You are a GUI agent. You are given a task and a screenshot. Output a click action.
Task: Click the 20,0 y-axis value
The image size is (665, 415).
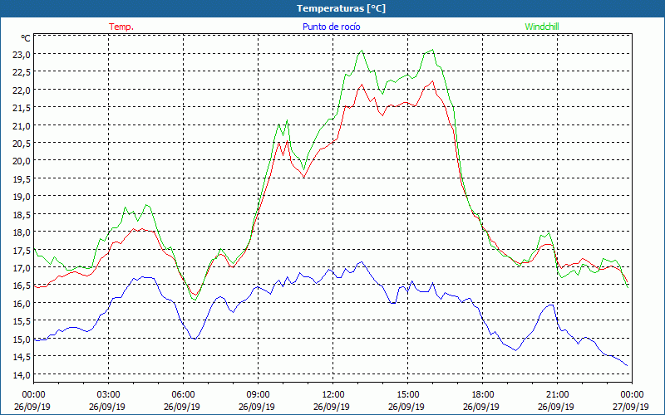coord(22,161)
